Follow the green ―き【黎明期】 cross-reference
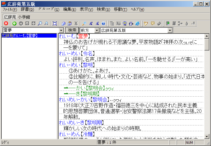This screenshot has width=211, height=146. coord(82,94)
